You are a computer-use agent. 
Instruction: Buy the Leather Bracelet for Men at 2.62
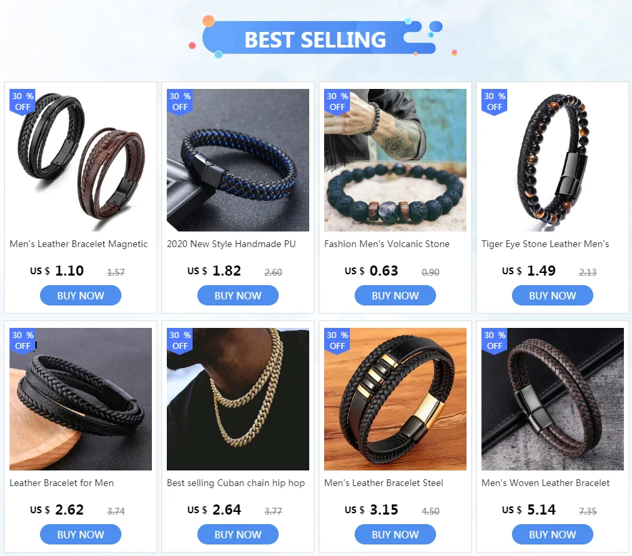click(81, 534)
